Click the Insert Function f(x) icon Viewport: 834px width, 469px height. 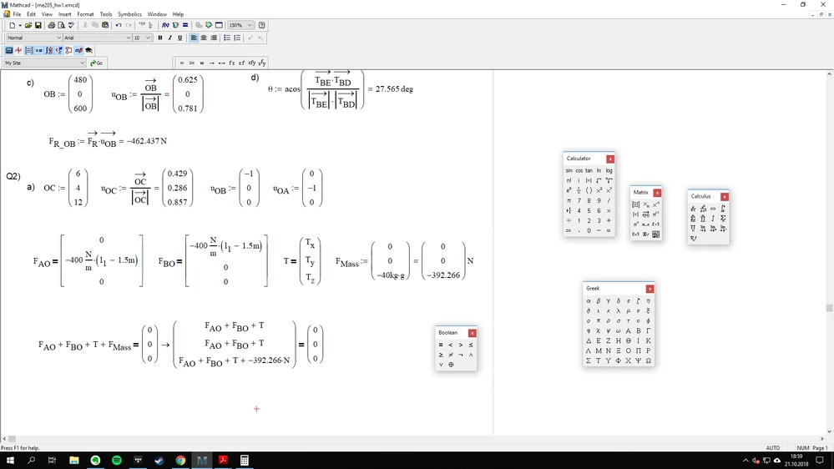165,25
